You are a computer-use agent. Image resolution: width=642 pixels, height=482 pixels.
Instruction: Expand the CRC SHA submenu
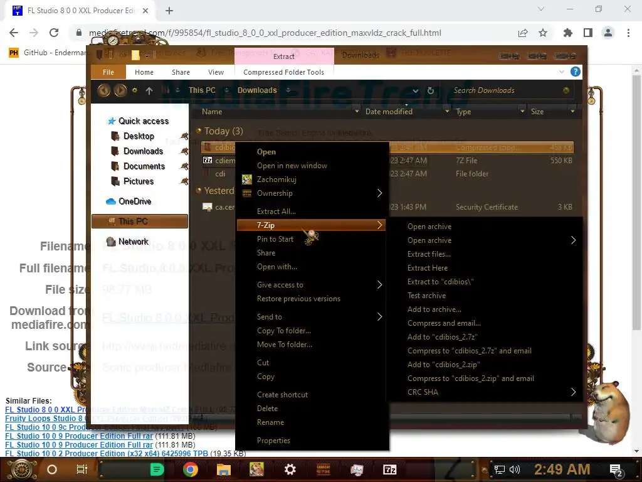(x=573, y=392)
